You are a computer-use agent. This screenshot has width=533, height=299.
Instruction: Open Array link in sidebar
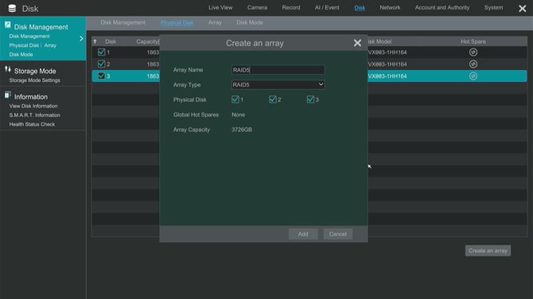(x=50, y=45)
